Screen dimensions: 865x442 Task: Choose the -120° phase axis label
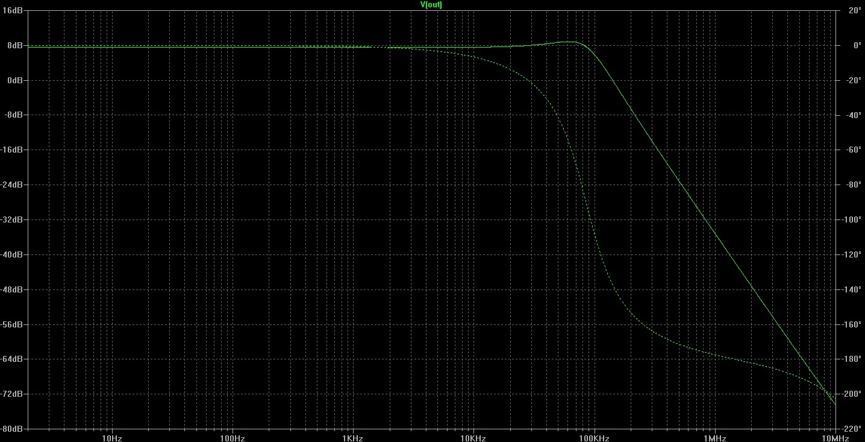click(x=852, y=254)
